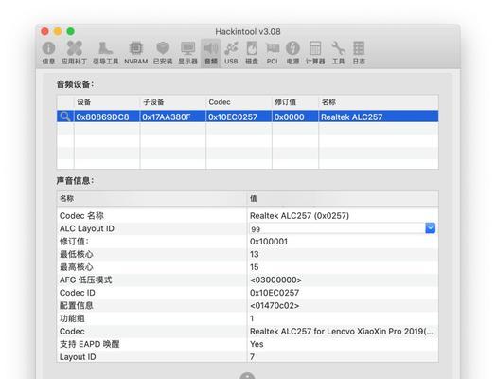496x379 pixels.
Task: Select the 工具 wrench tools icon
Action: pyautogui.click(x=338, y=52)
